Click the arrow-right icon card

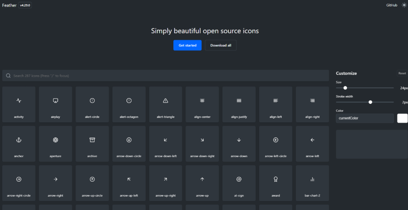56,183
